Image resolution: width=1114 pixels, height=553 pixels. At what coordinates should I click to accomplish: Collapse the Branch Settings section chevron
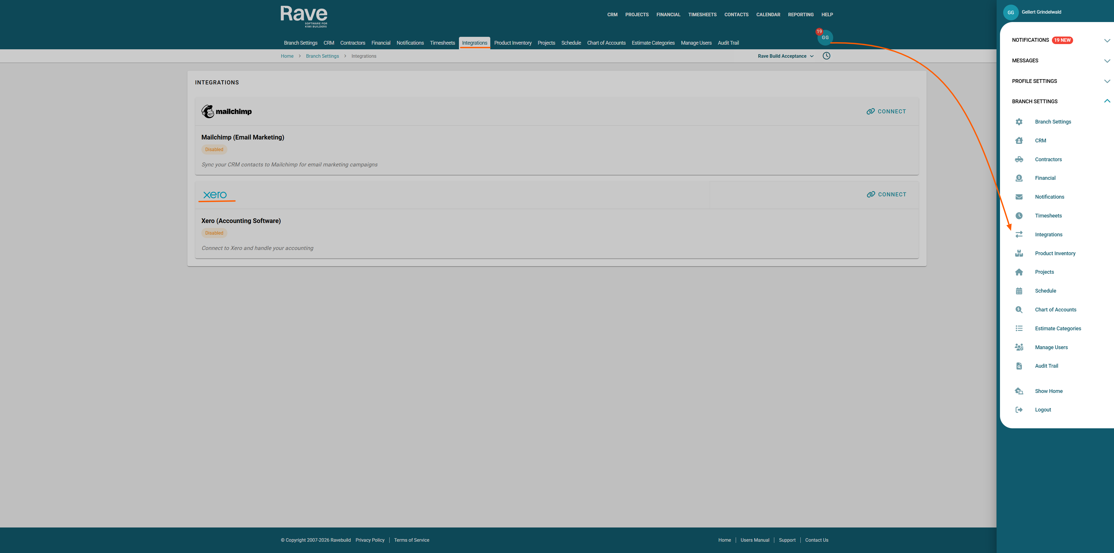[1107, 101]
